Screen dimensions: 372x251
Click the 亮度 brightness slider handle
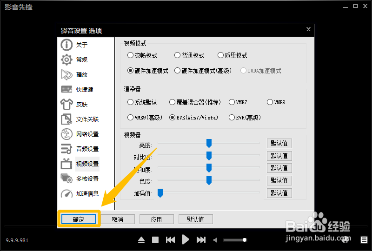coord(209,143)
